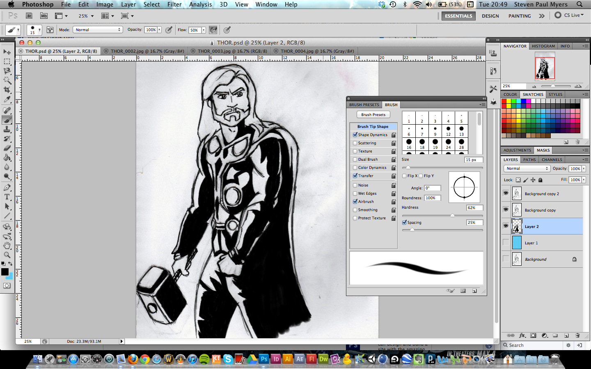The height and width of the screenshot is (369, 591).
Task: Open the brush Mode dropdown
Action: [98, 30]
